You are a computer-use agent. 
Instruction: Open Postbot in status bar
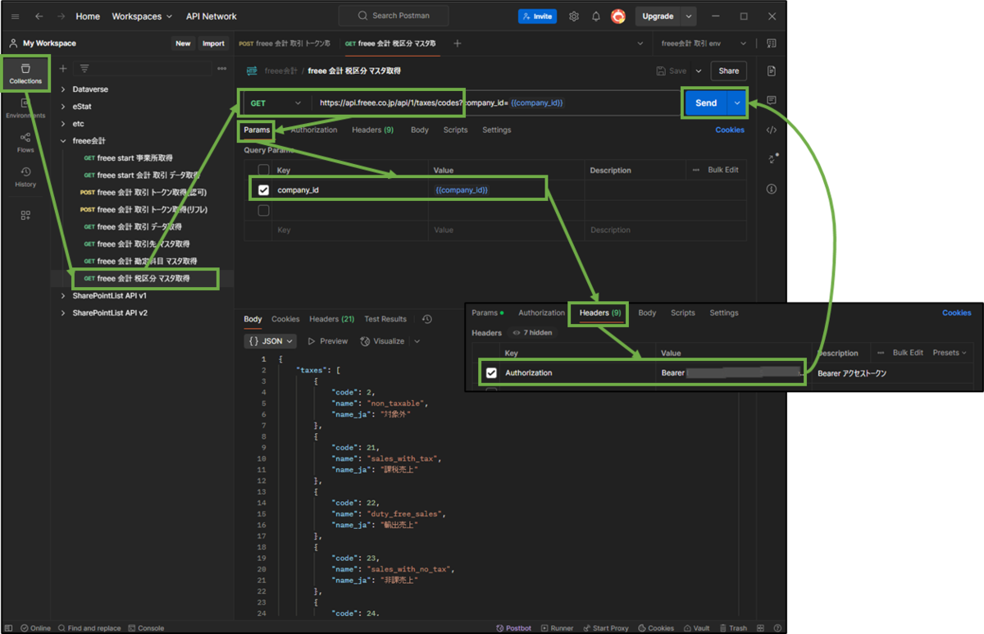click(x=513, y=628)
